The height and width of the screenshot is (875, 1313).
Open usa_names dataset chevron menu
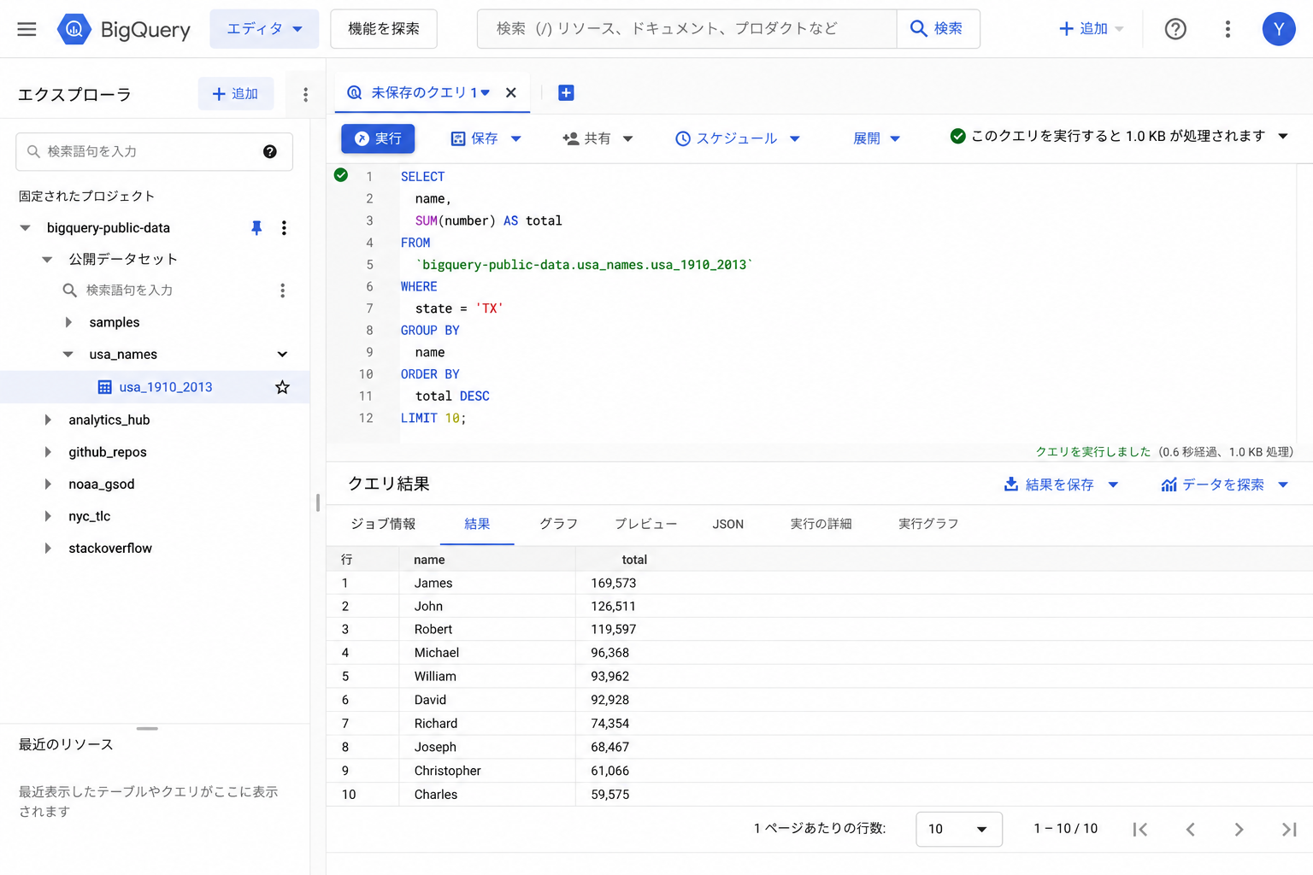tap(282, 355)
